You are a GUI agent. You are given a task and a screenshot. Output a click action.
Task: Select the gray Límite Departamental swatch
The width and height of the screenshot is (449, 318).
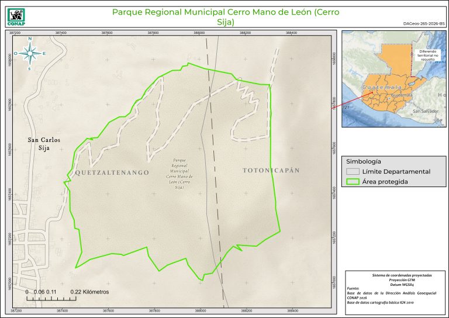pos(352,171)
